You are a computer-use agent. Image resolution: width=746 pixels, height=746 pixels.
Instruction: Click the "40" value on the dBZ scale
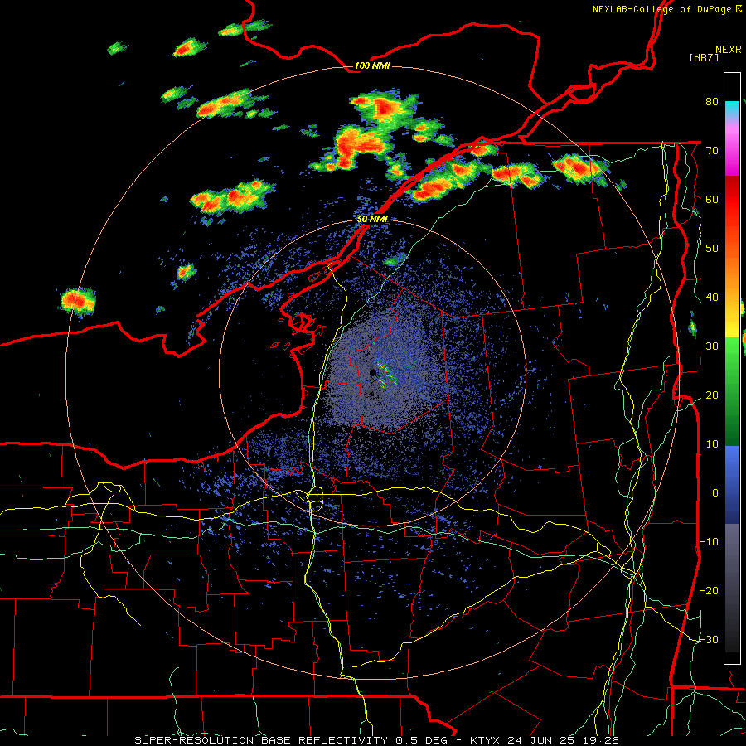pyautogui.click(x=712, y=298)
